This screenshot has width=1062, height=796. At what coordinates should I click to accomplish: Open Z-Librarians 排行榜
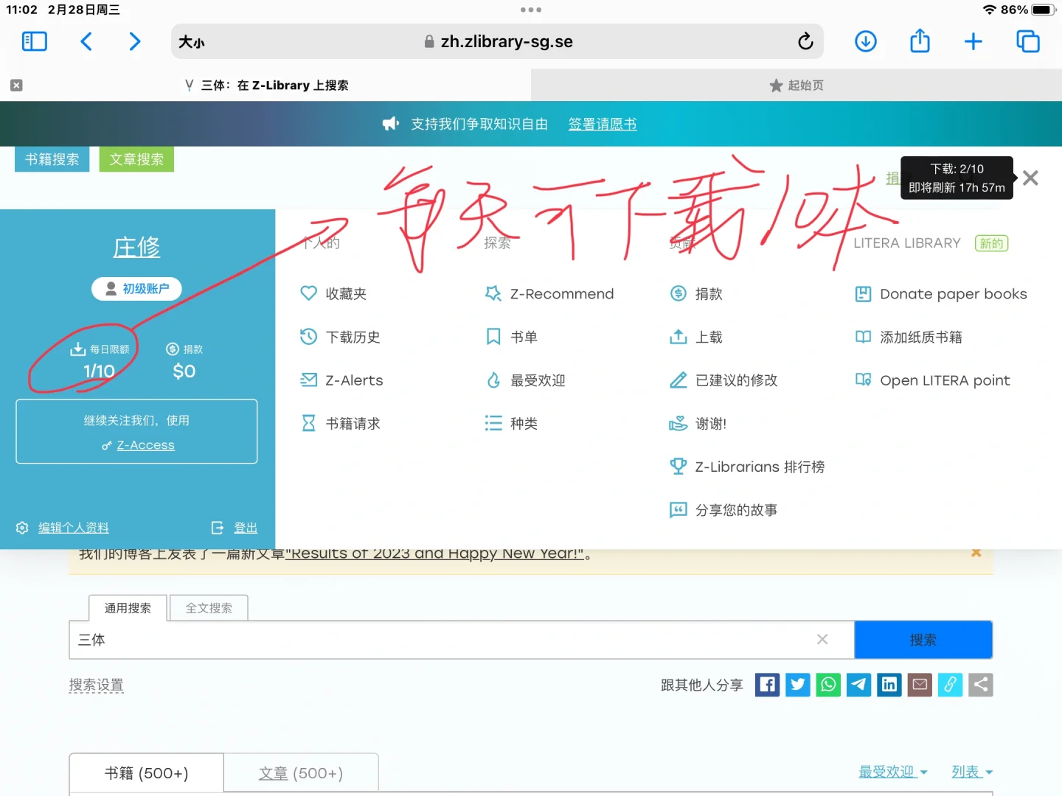pos(746,467)
